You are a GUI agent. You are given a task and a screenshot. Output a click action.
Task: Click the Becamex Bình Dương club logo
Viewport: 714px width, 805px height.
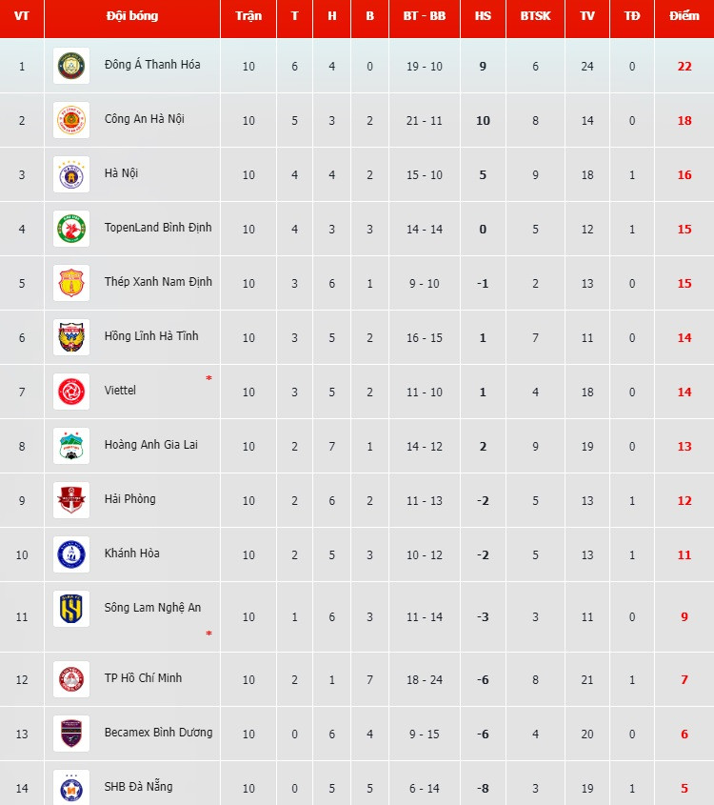(71, 734)
